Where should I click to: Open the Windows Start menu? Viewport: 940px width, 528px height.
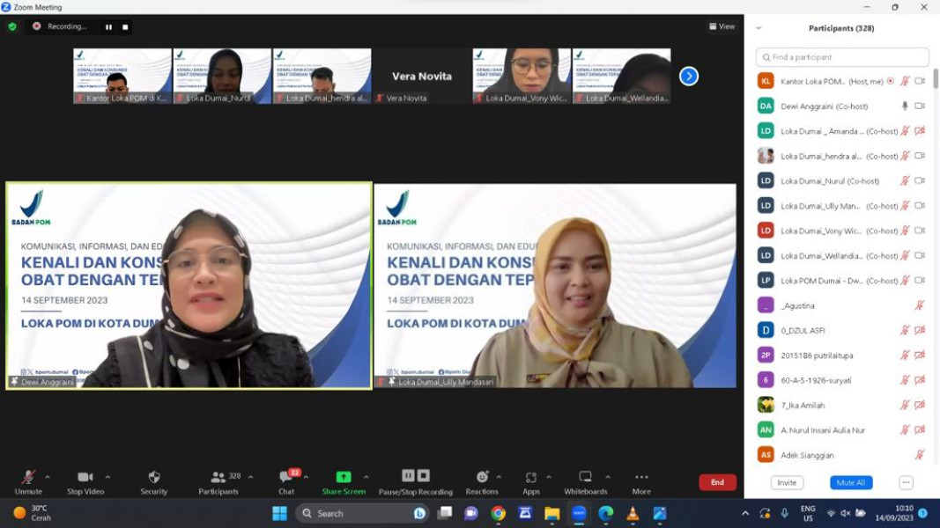pyautogui.click(x=281, y=511)
